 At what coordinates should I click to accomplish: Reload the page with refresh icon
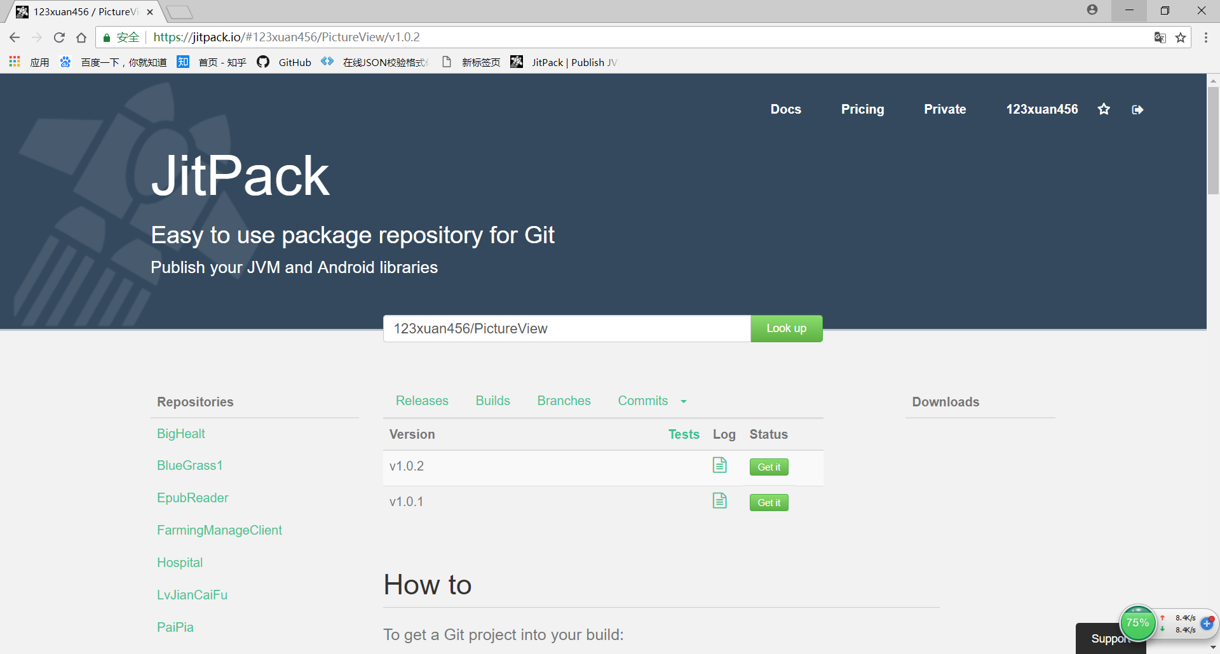click(59, 37)
